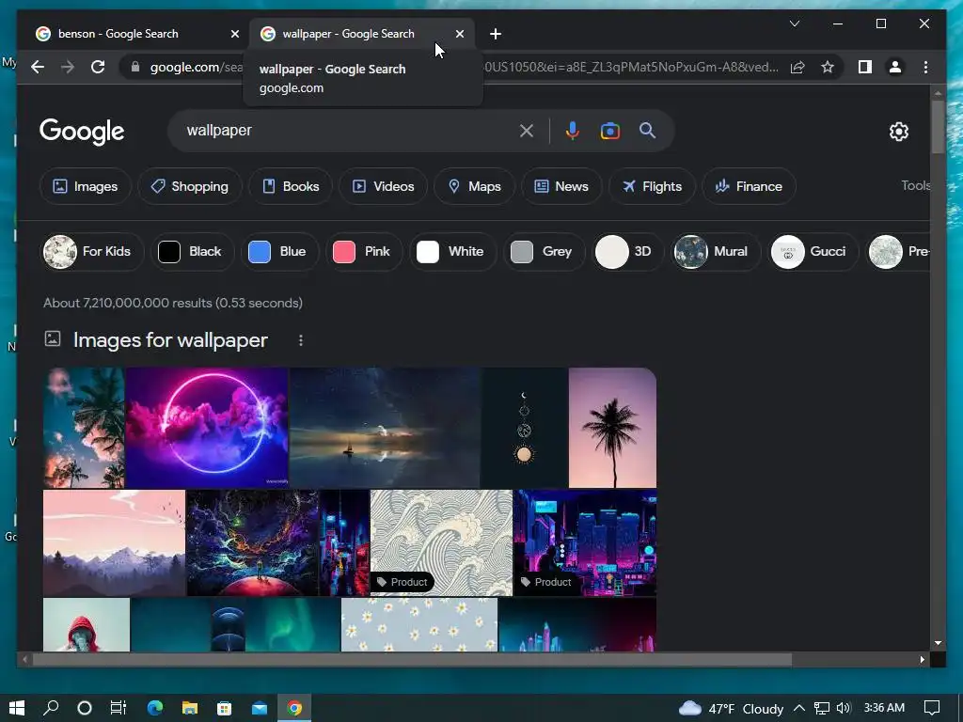
Task: Switch to Maps results
Action: coord(474,187)
